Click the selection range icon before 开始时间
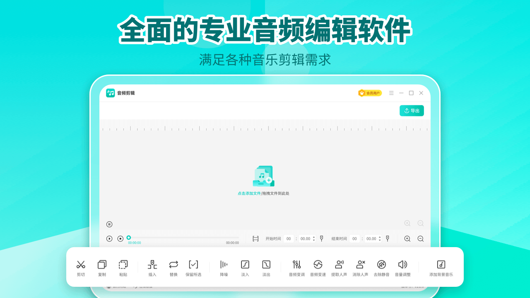Screen dimensions: 530x298 pos(255,239)
